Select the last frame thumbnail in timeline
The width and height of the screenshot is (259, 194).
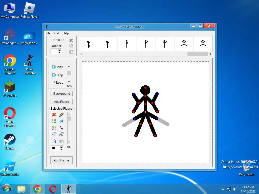[x=203, y=44]
